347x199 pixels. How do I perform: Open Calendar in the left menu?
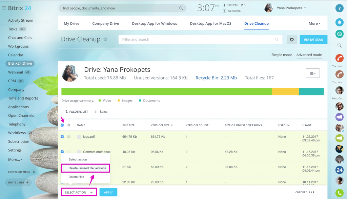(16, 55)
